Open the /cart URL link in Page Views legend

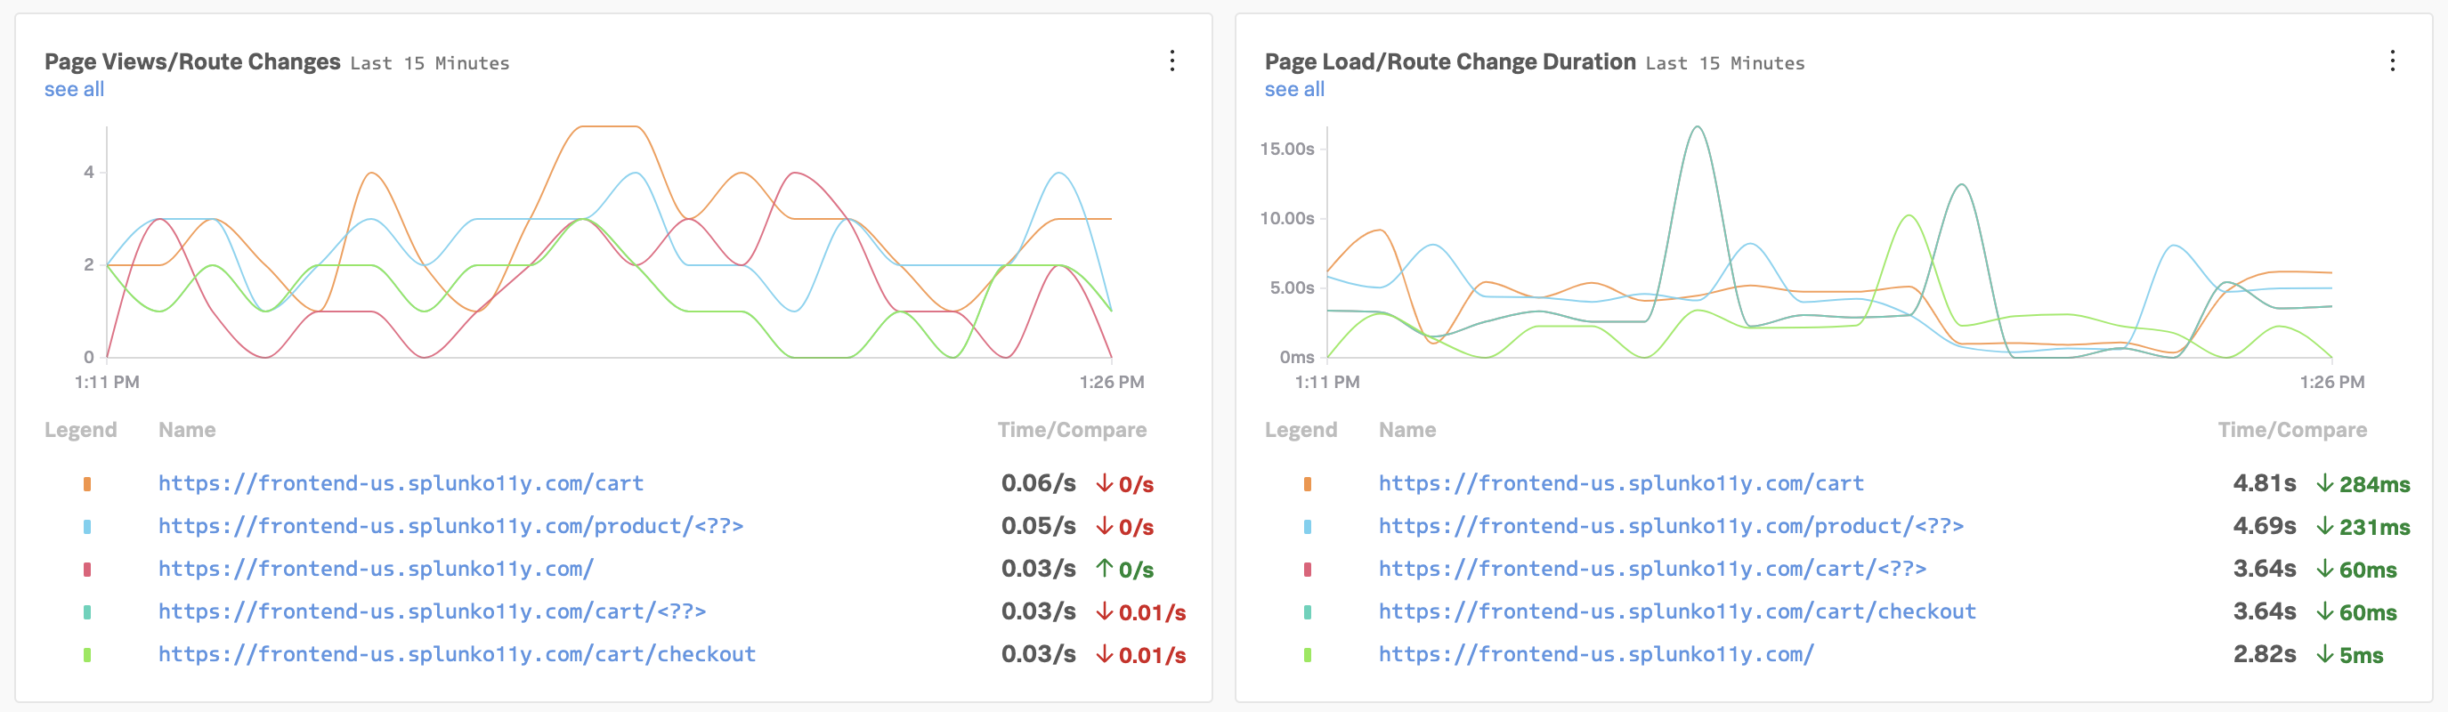point(400,484)
